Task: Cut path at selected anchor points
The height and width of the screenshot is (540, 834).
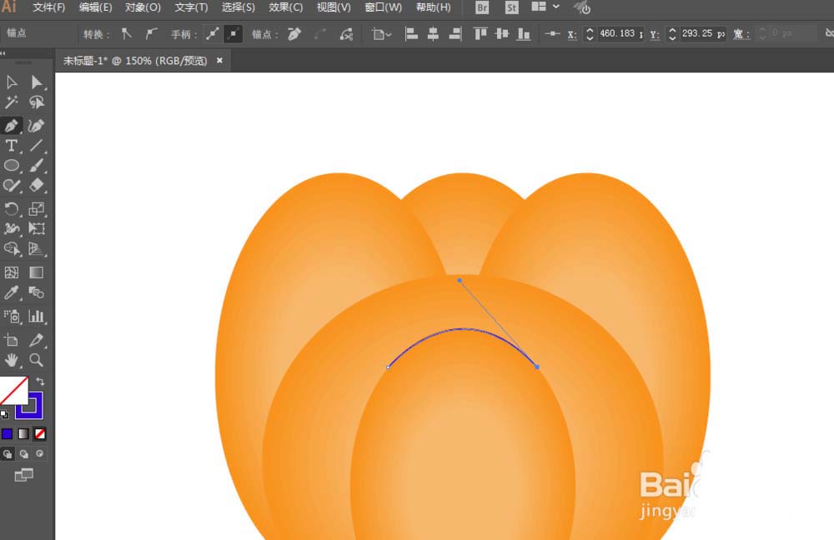Action: click(x=346, y=34)
